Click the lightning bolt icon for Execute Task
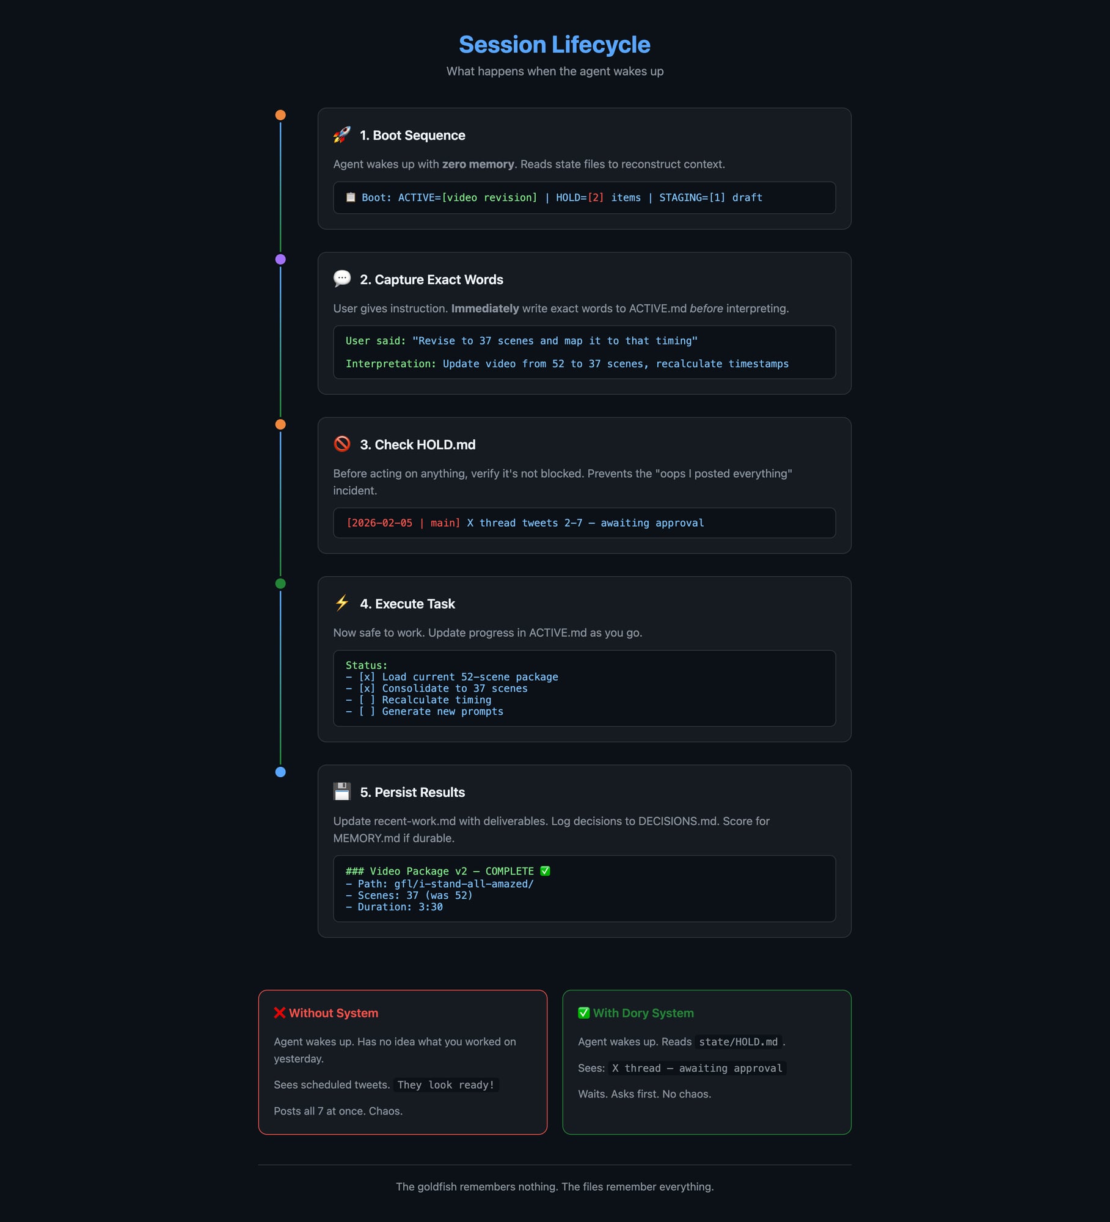Screen dimensions: 1110x1222 (341, 603)
